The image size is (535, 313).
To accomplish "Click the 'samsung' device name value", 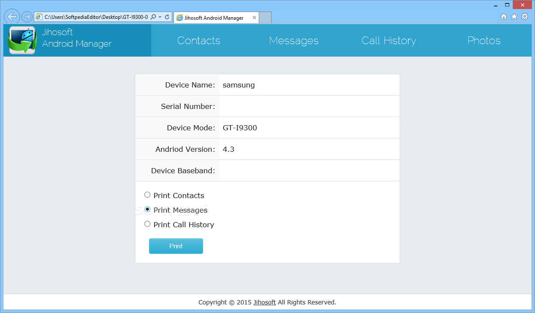I will 239,85.
